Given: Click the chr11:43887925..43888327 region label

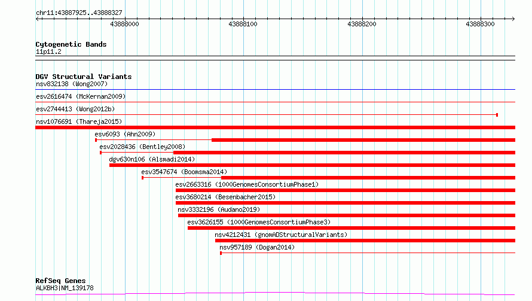Looking at the screenshot, I should point(79,13).
